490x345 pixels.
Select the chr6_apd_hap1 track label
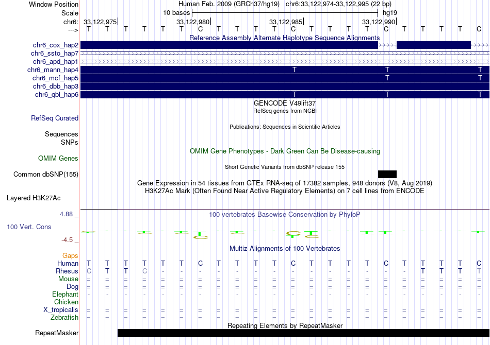pos(56,61)
